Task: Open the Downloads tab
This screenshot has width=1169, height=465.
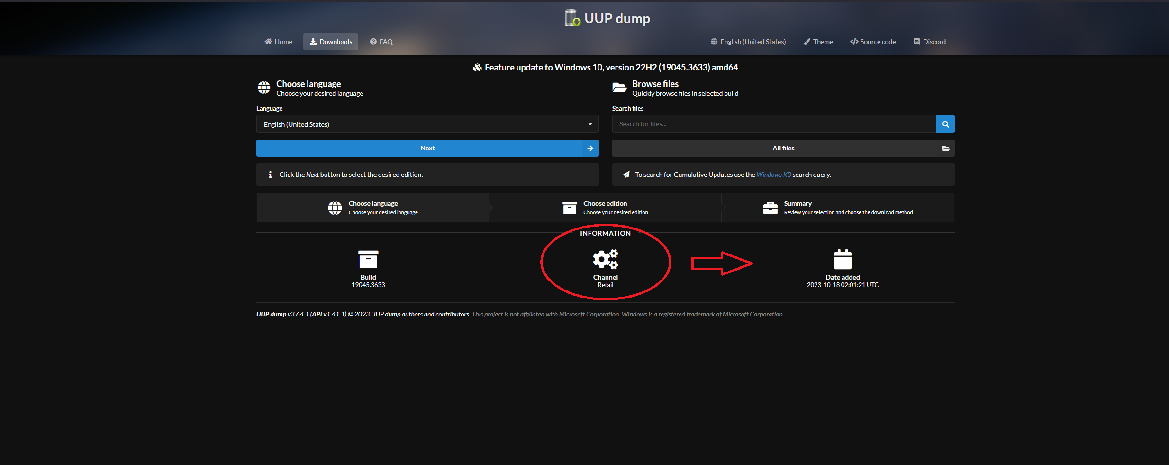Action: coord(331,42)
